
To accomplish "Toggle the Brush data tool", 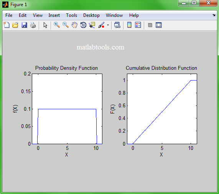I will coord(101,25).
